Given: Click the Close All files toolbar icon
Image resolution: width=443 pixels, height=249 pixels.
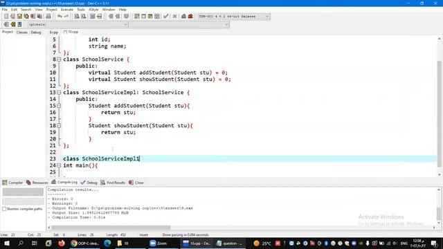Looking at the screenshot, I should point(40,17).
